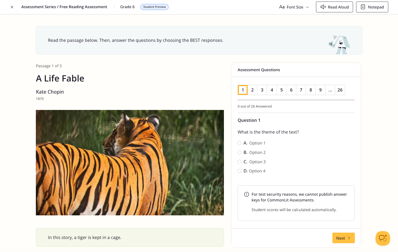The width and height of the screenshot is (398, 252).
Task: Click the tiger in a cage summary note
Action: [x=130, y=237]
